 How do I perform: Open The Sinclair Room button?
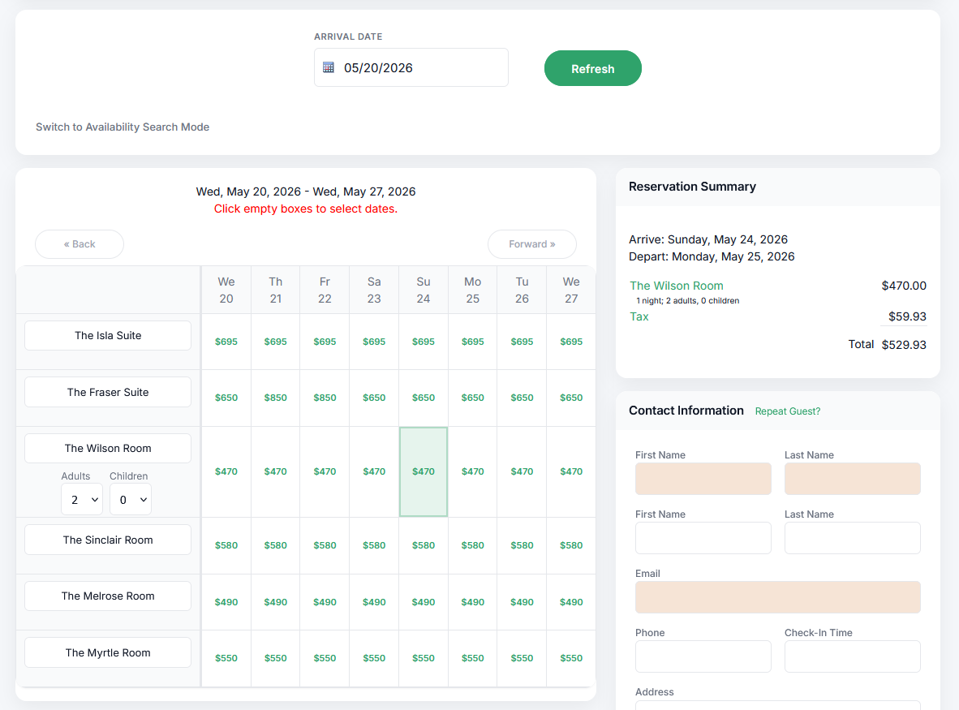[x=108, y=540]
